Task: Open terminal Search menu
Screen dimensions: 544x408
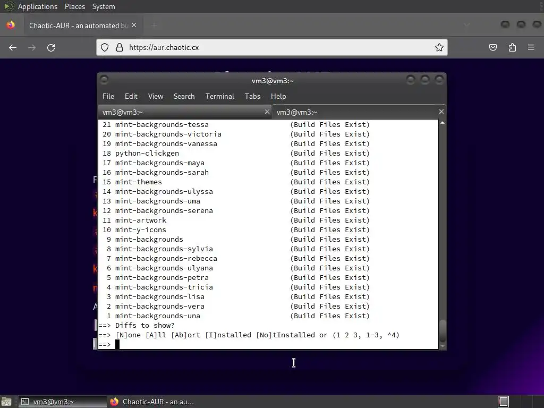Action: 184,97
